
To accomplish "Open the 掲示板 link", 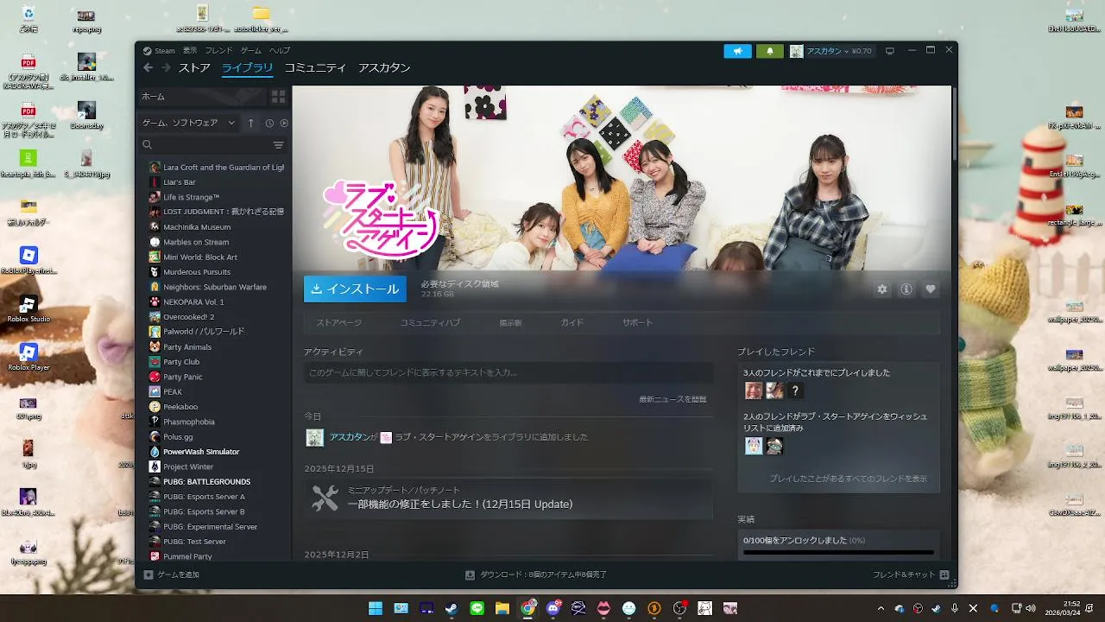I will pyautogui.click(x=510, y=322).
